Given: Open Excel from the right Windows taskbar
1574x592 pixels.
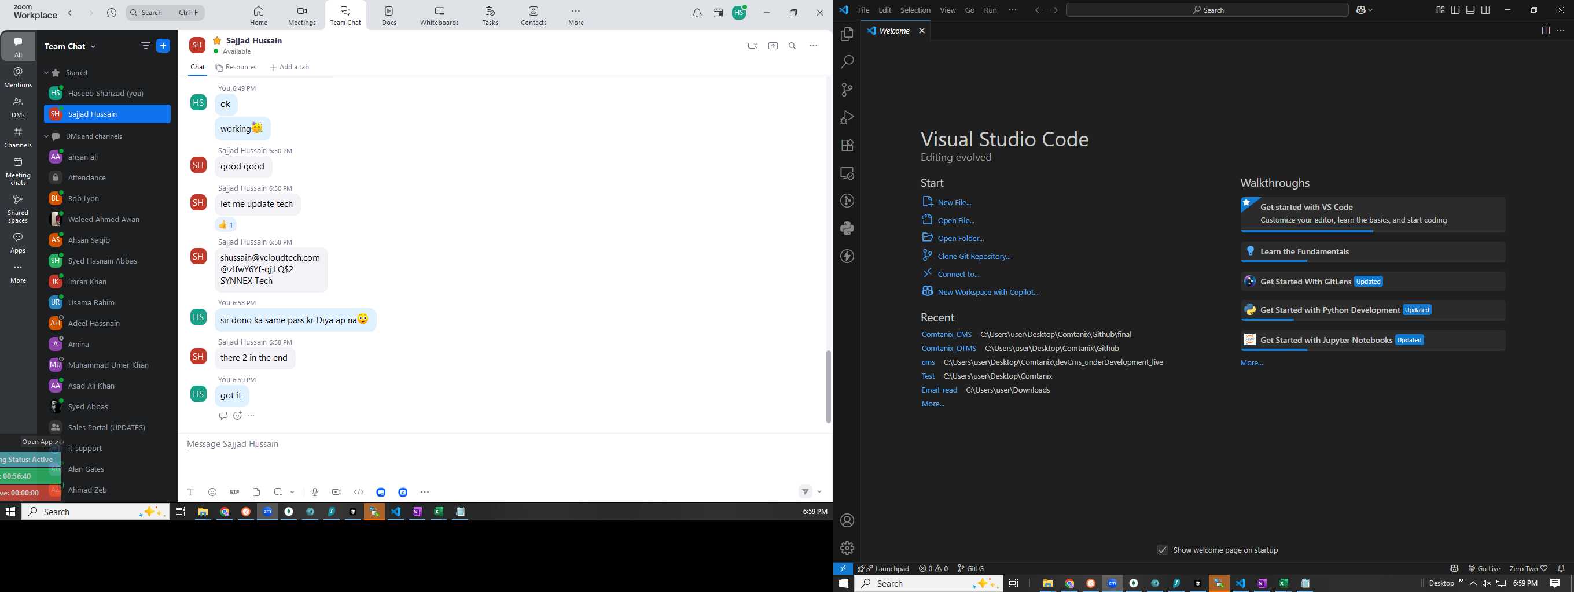Looking at the screenshot, I should point(1283,583).
